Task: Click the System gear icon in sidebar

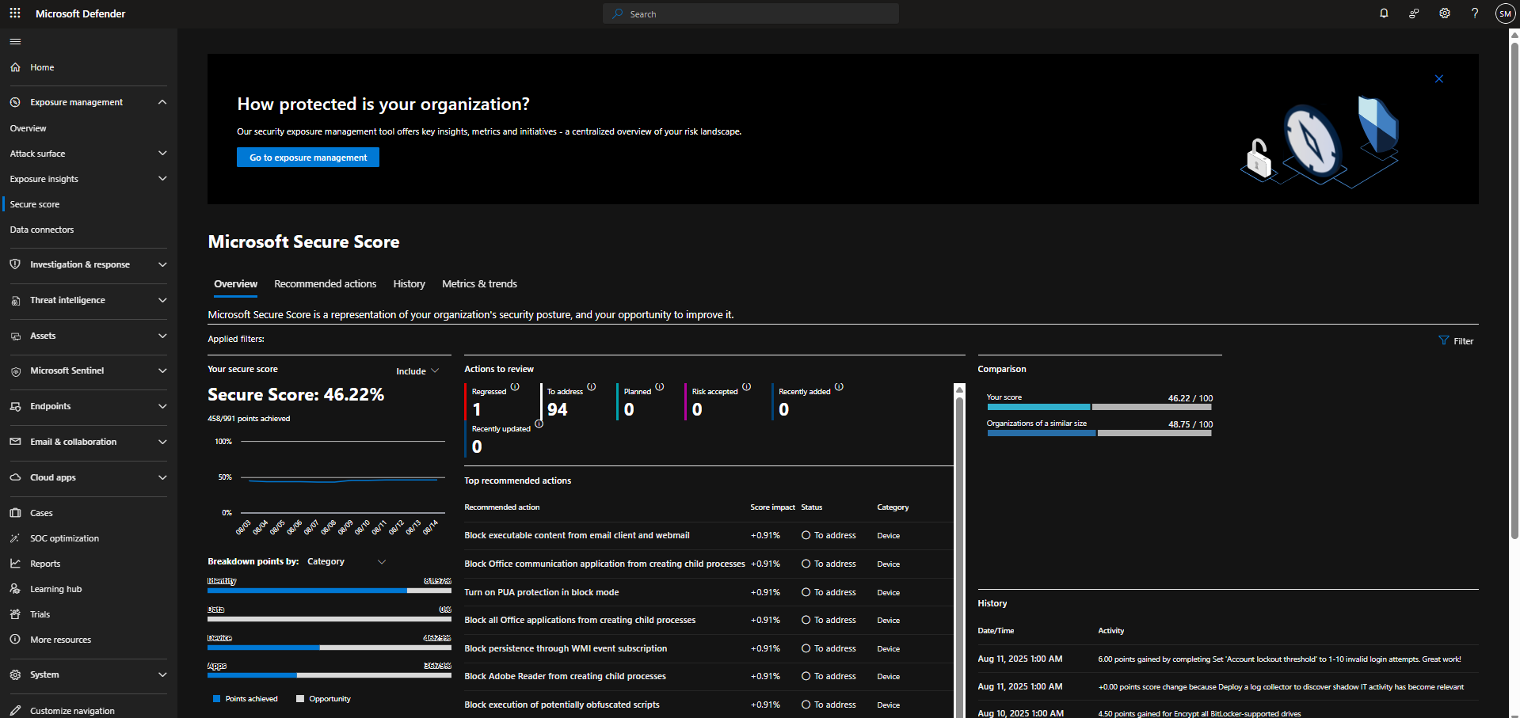Action: point(15,674)
